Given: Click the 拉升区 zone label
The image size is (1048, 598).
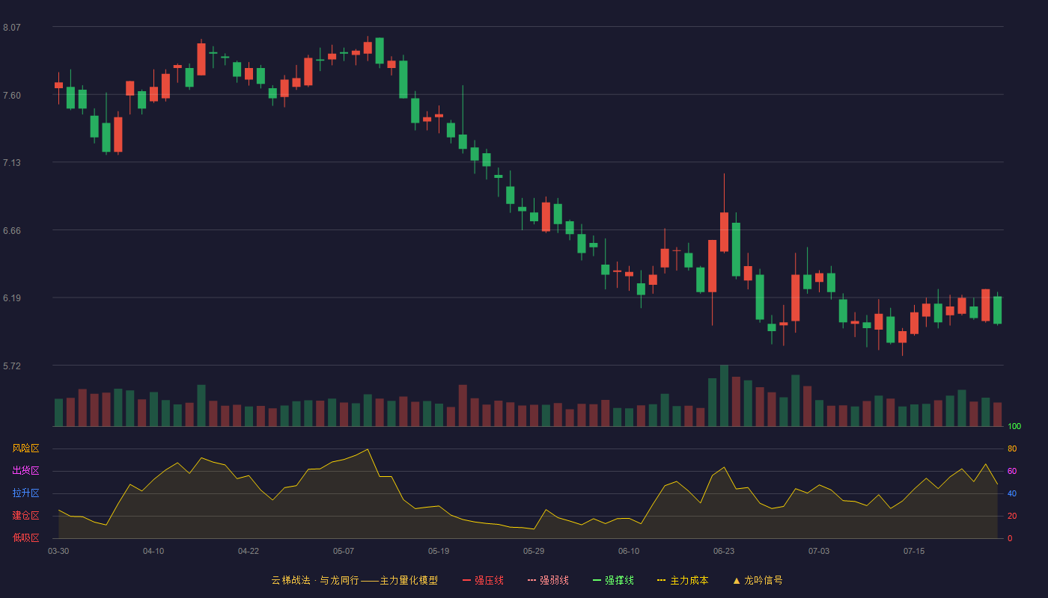Looking at the screenshot, I should pyautogui.click(x=25, y=493).
